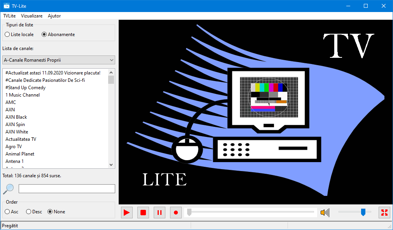Screen dimensions: 393x230
Task: Select the Antena 1 channel
Action: 55,161
